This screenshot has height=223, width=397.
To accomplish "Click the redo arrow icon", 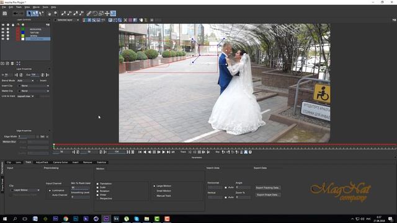I will click(21, 14).
